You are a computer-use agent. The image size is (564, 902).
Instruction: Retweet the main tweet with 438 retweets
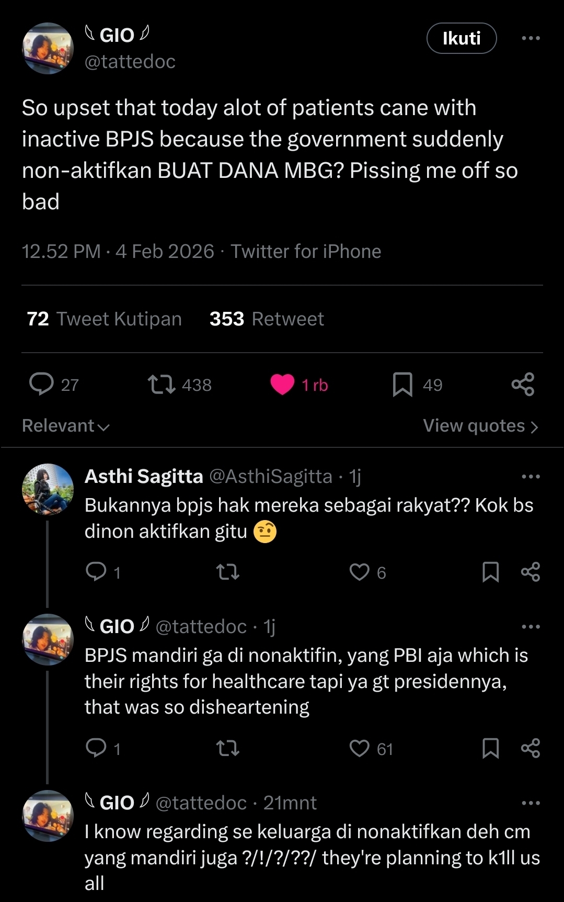coord(162,384)
